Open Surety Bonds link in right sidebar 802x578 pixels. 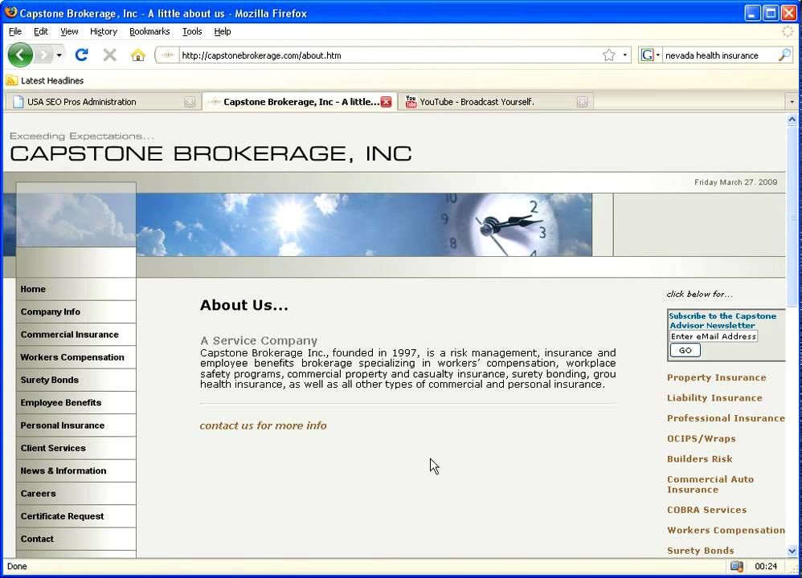[x=700, y=551]
